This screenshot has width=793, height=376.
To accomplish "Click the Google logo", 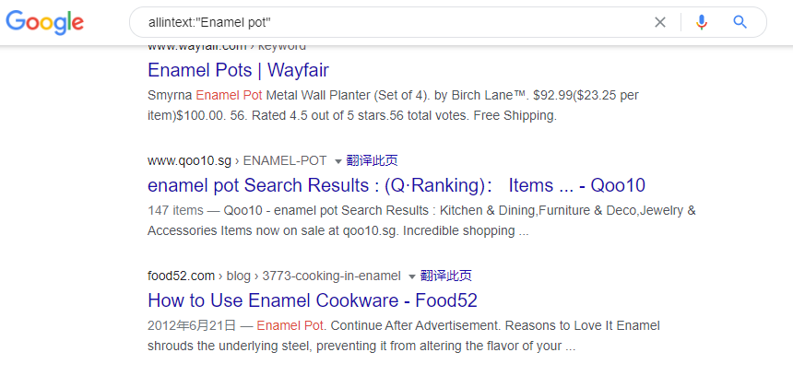I will (44, 22).
